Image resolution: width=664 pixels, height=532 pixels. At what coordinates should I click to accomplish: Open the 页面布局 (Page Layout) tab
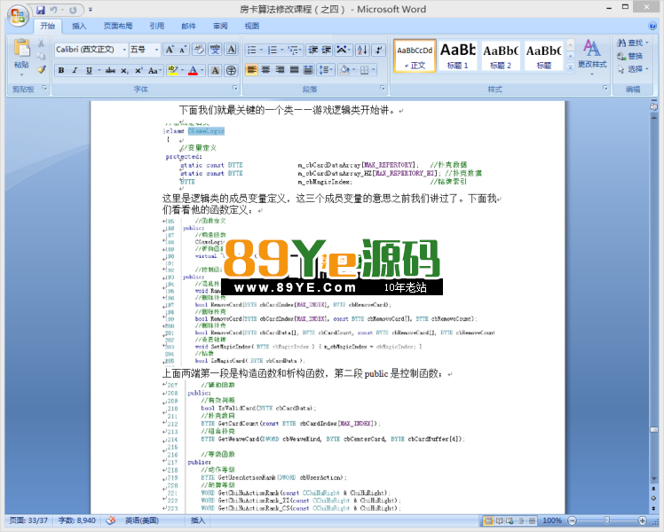[x=117, y=27]
